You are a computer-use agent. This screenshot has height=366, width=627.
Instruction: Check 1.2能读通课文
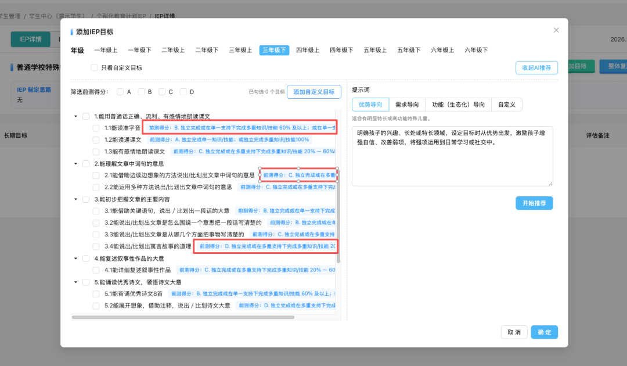click(96, 139)
